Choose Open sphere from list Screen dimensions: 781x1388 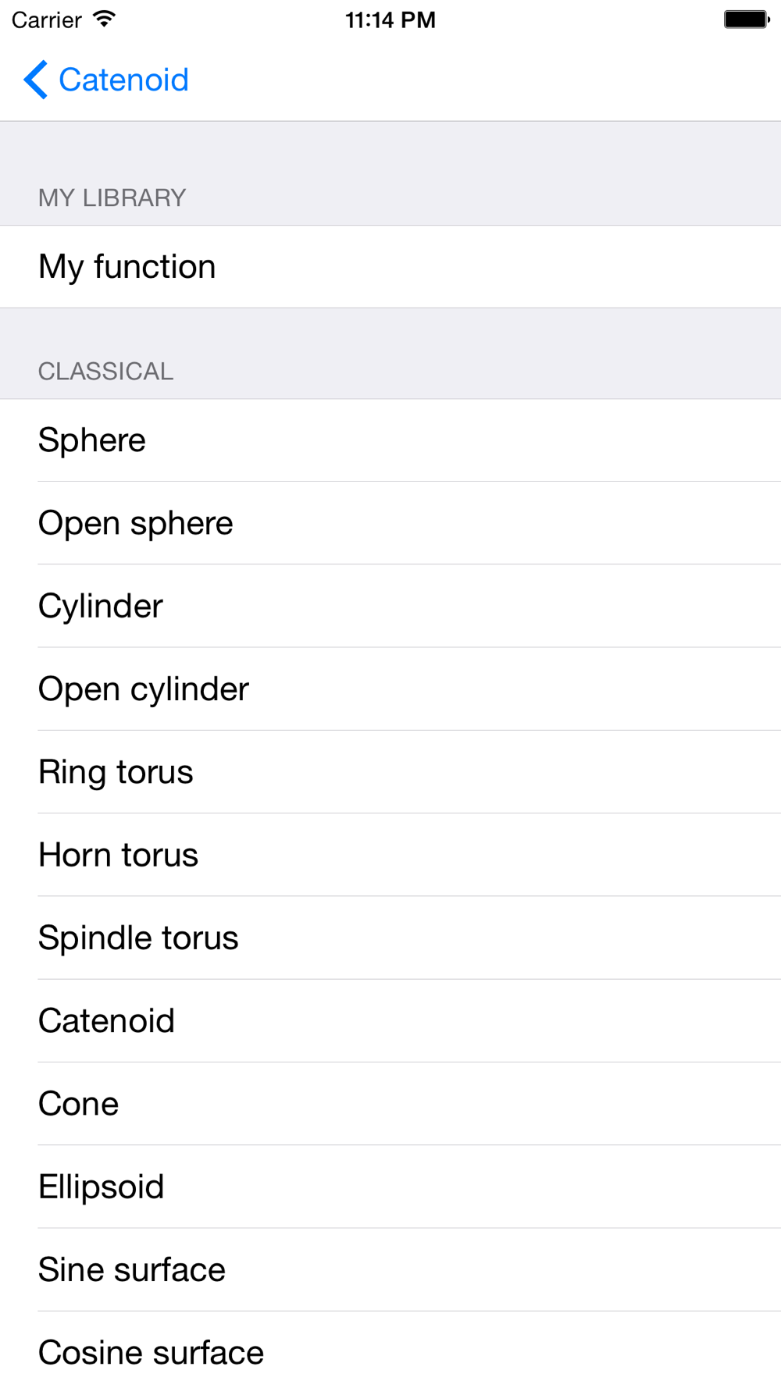click(390, 523)
